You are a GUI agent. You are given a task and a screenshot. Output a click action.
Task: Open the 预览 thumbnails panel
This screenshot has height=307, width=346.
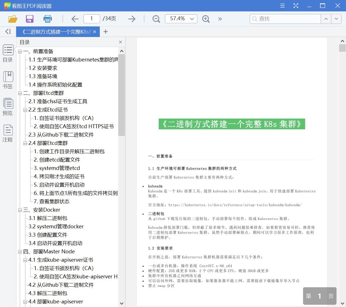8,107
